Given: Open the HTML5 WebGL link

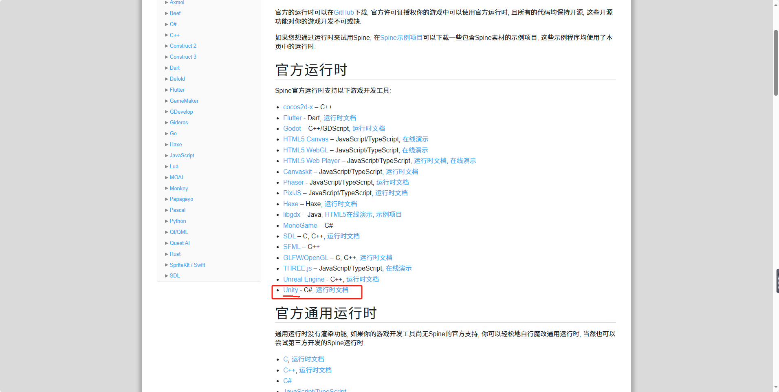Looking at the screenshot, I should pos(306,150).
